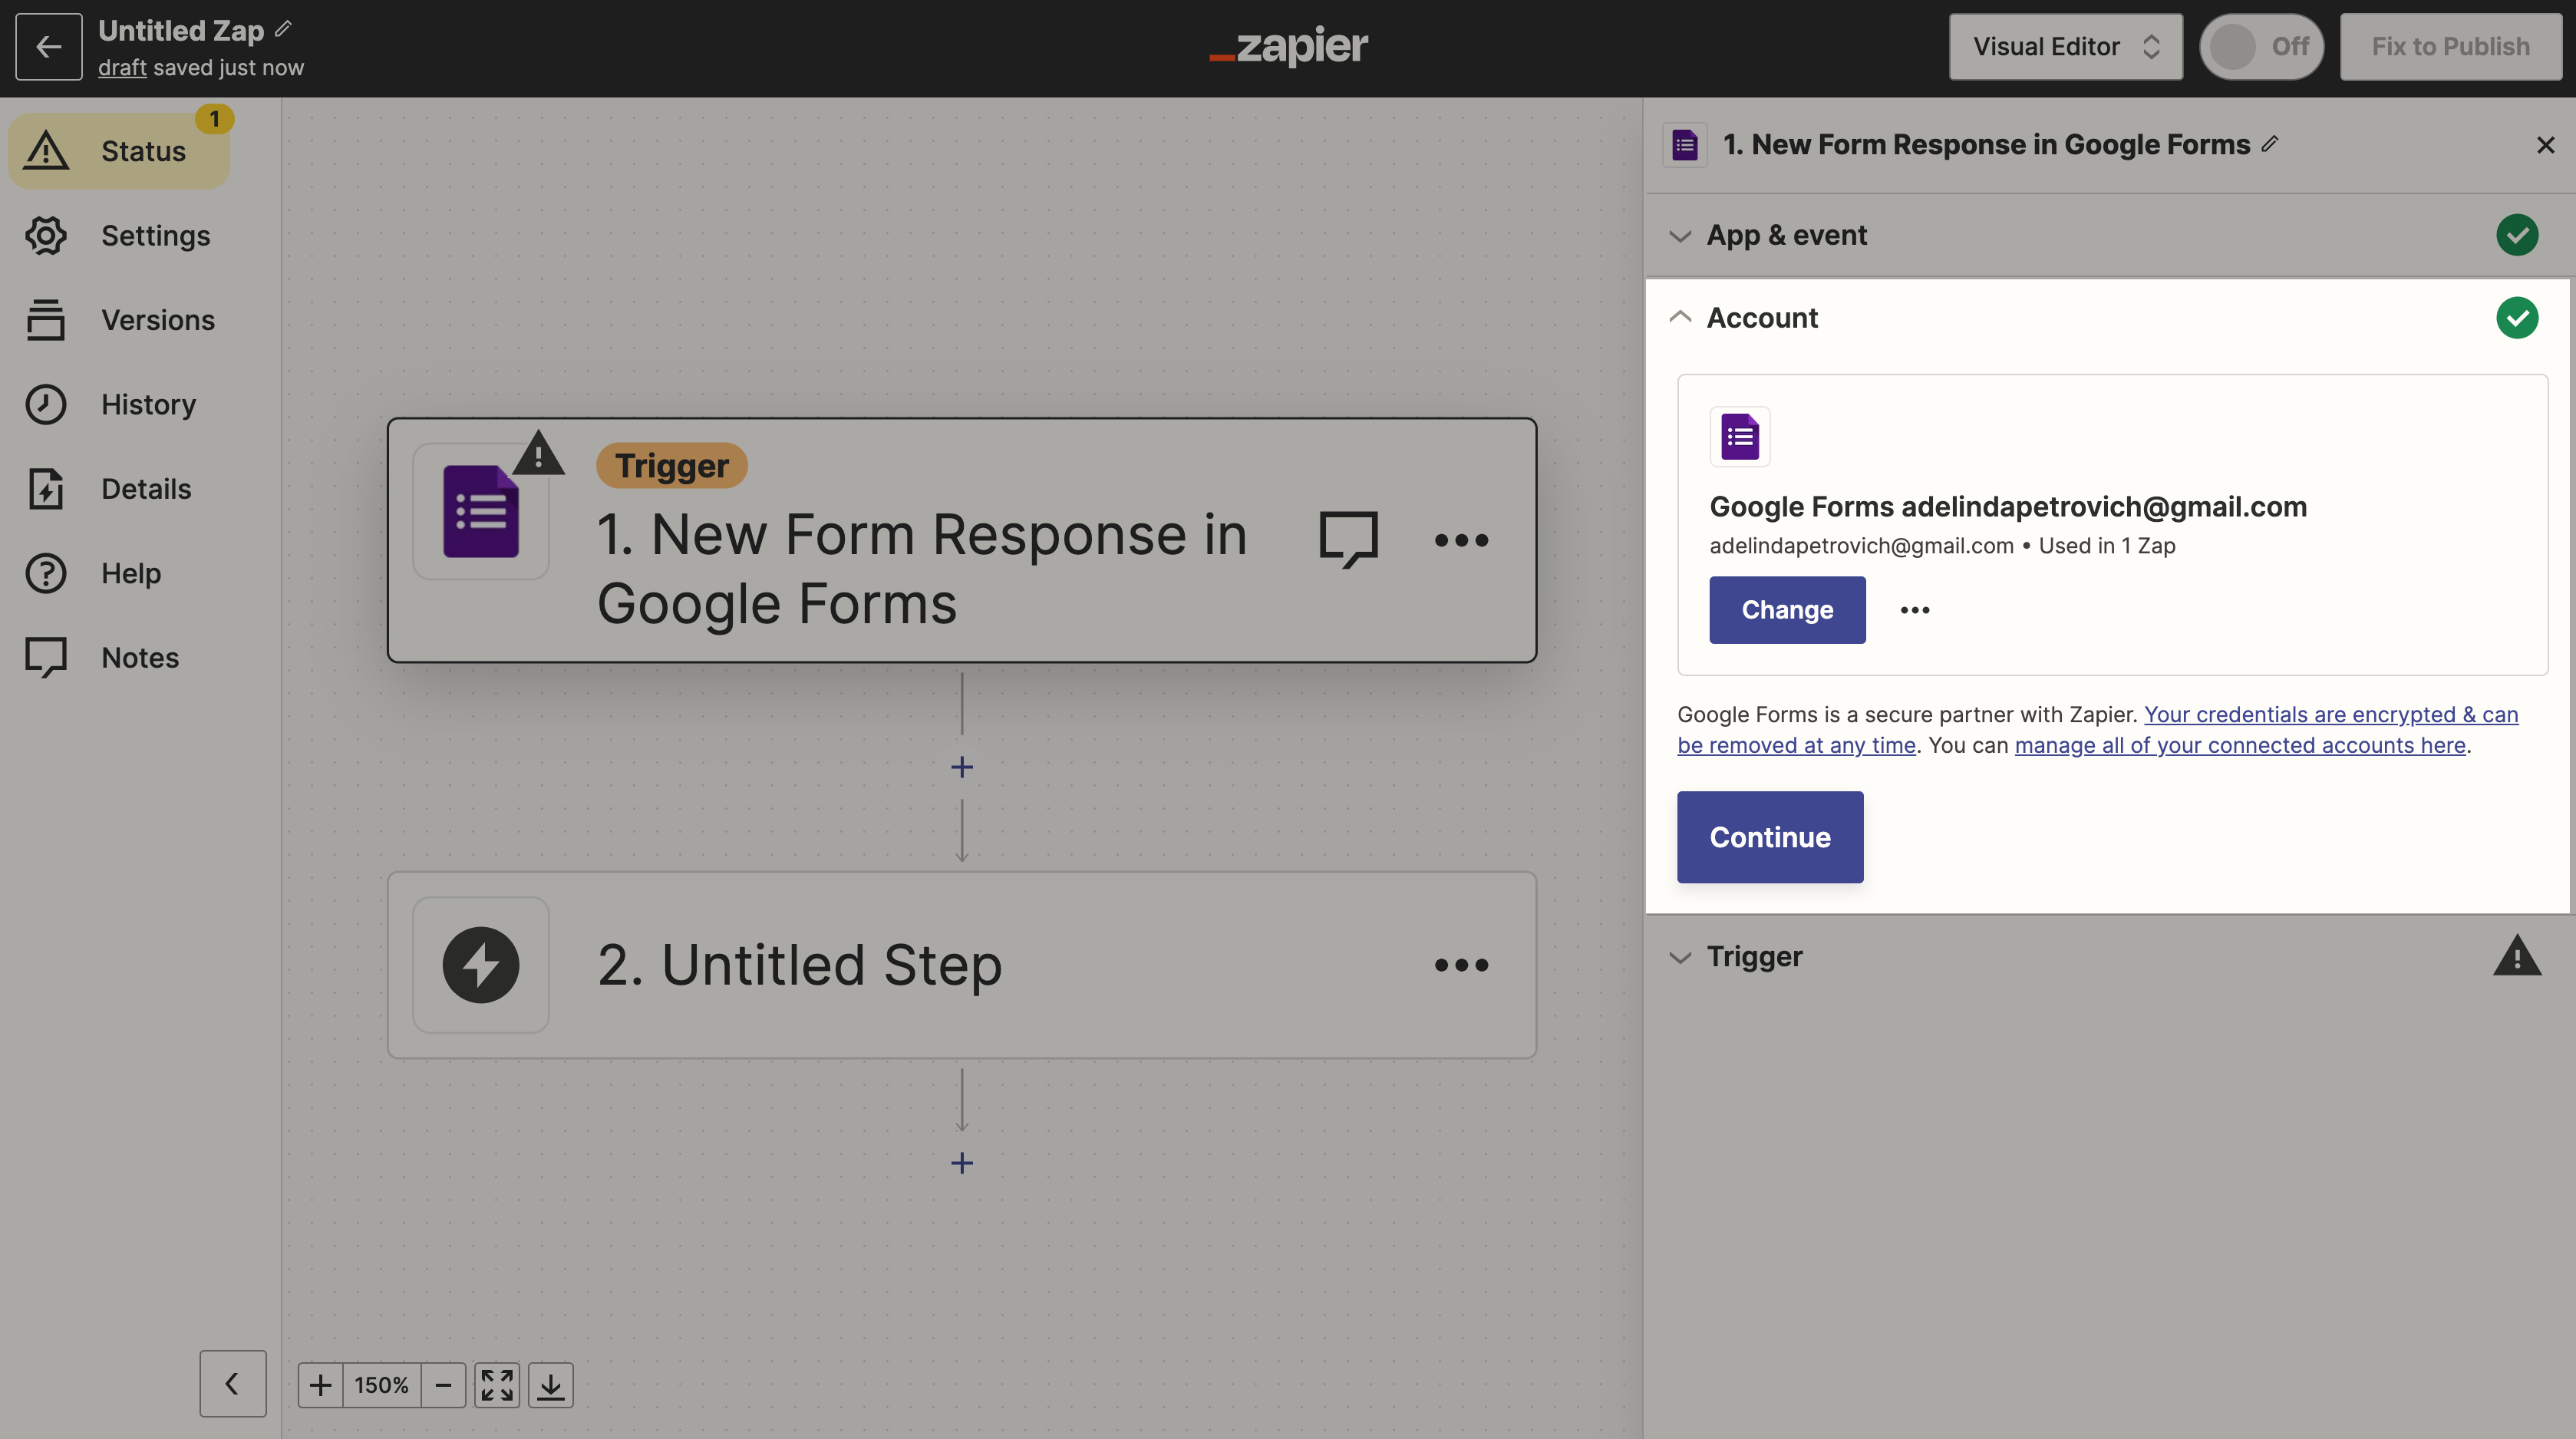2576x1439 pixels.
Task: Click Account section green checkmark
Action: pyautogui.click(x=2517, y=318)
